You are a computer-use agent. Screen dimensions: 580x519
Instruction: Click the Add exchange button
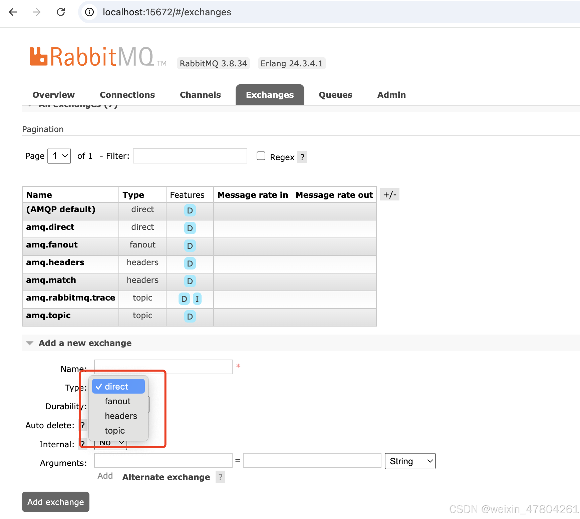56,502
